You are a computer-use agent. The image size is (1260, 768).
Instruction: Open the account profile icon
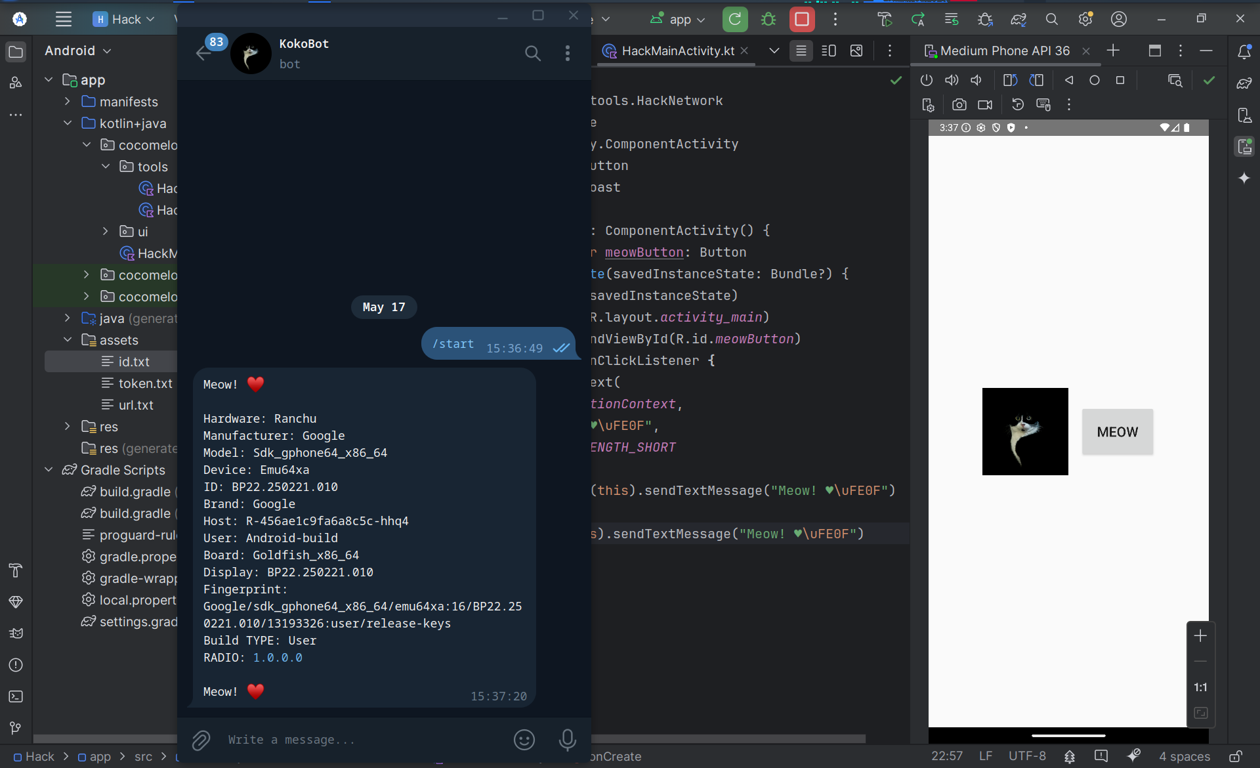1119,19
